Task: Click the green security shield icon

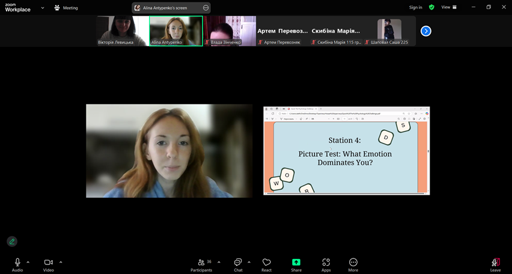Action: (x=431, y=7)
